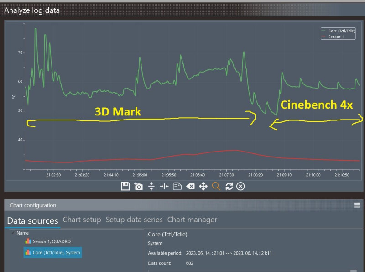Image resolution: width=365 pixels, height=272 pixels.
Task: Click the 21:05:00 time axis label
Action: pos(140,175)
